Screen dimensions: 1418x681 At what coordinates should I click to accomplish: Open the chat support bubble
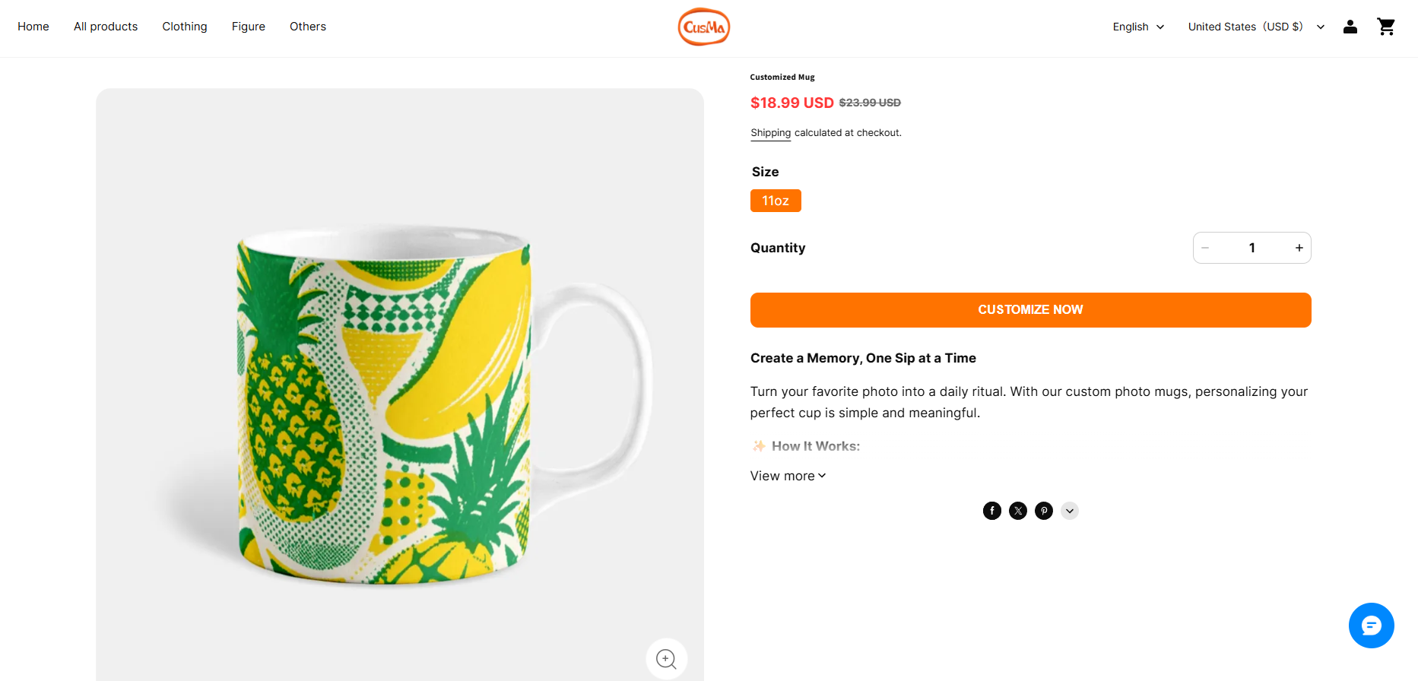click(x=1372, y=626)
